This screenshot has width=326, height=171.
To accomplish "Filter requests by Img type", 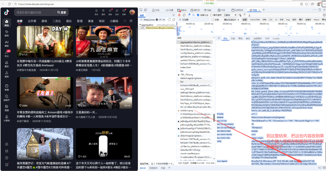I will tap(288, 19).
